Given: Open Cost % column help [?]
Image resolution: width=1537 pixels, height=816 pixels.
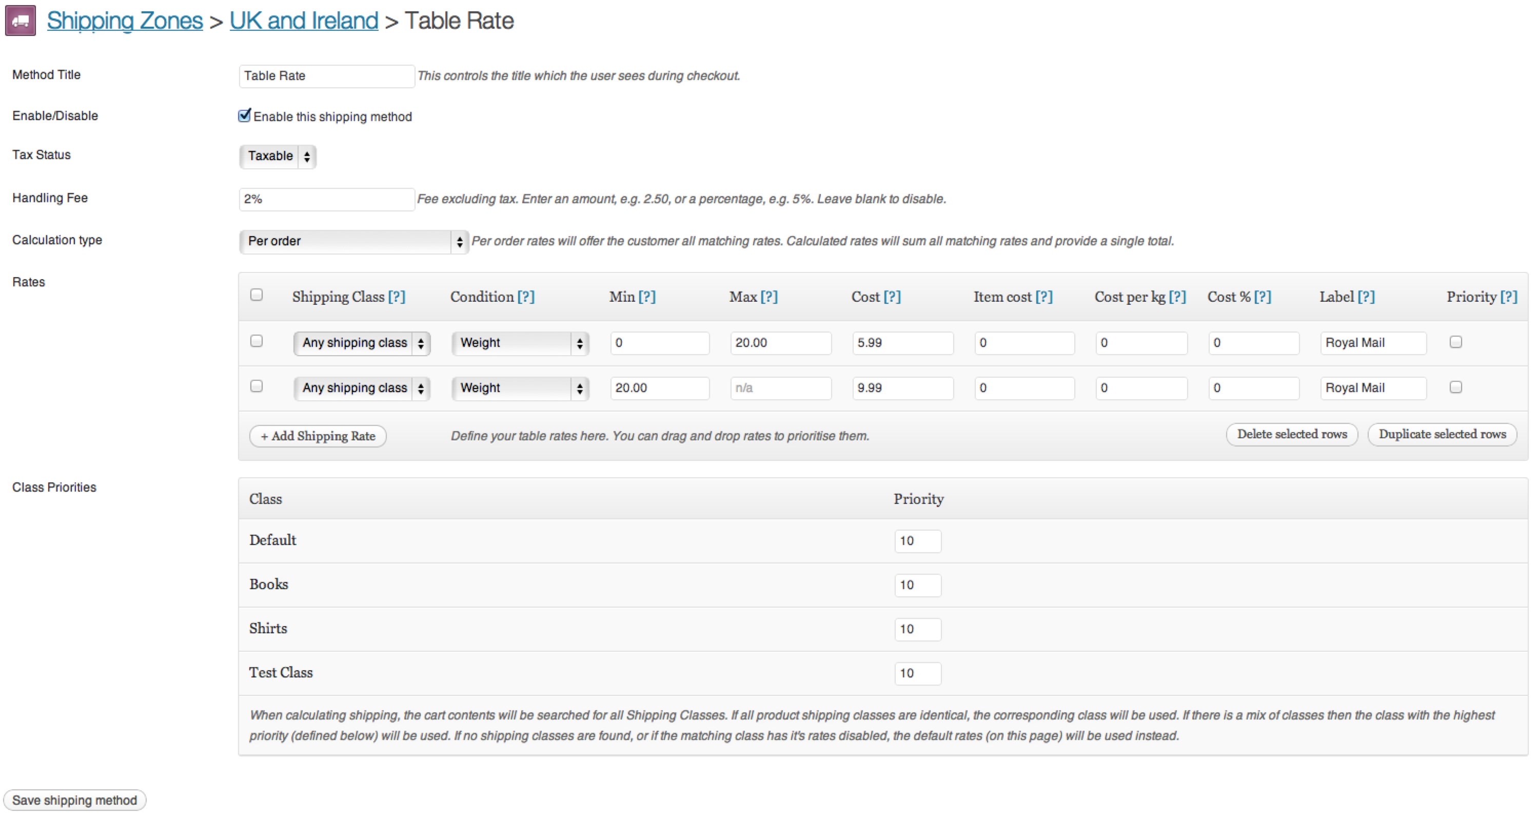Looking at the screenshot, I should tap(1263, 297).
